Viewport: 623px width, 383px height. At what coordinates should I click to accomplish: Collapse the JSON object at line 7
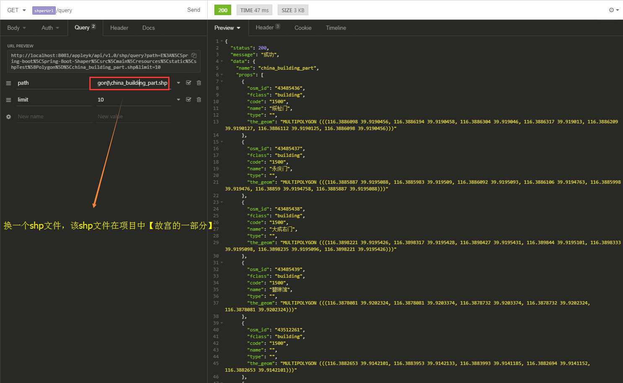222,81
